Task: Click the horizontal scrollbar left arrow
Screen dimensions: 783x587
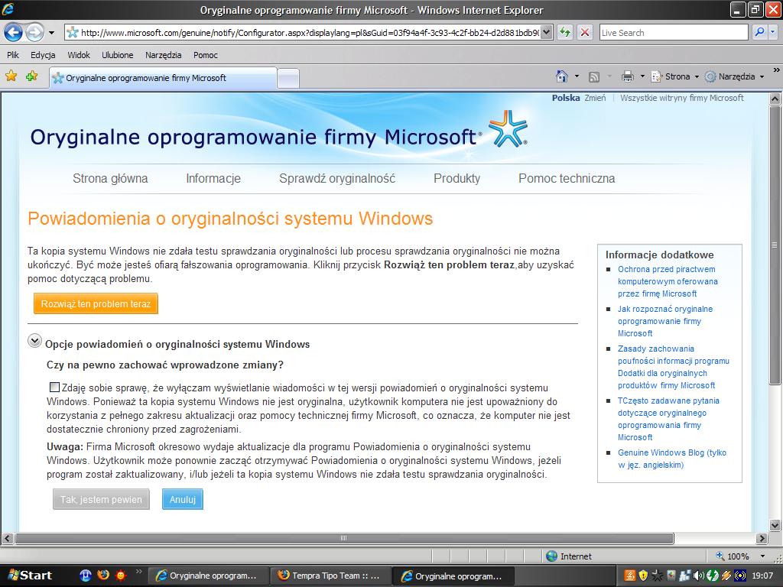Action: [x=8, y=538]
